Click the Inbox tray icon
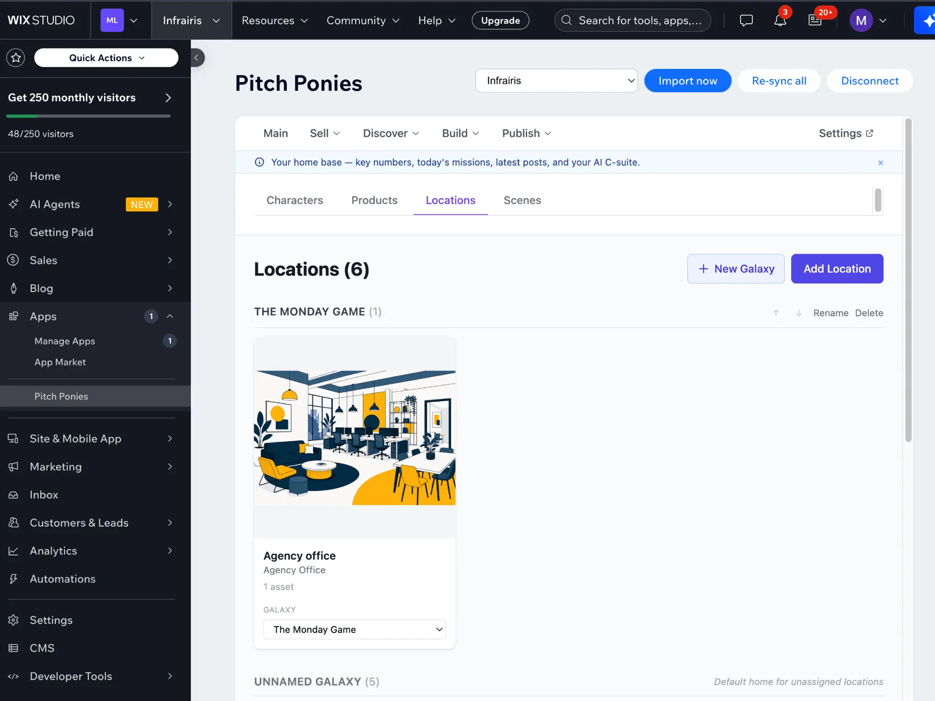This screenshot has height=701, width=935. [13, 495]
